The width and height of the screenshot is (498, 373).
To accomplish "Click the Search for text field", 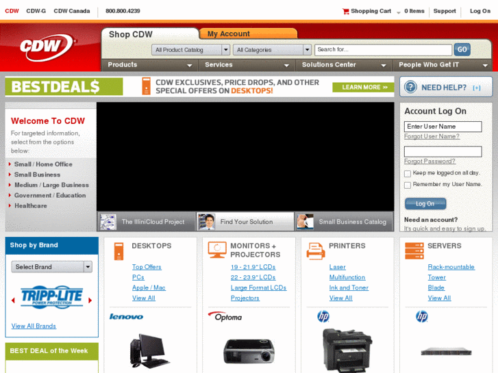I will [384, 50].
